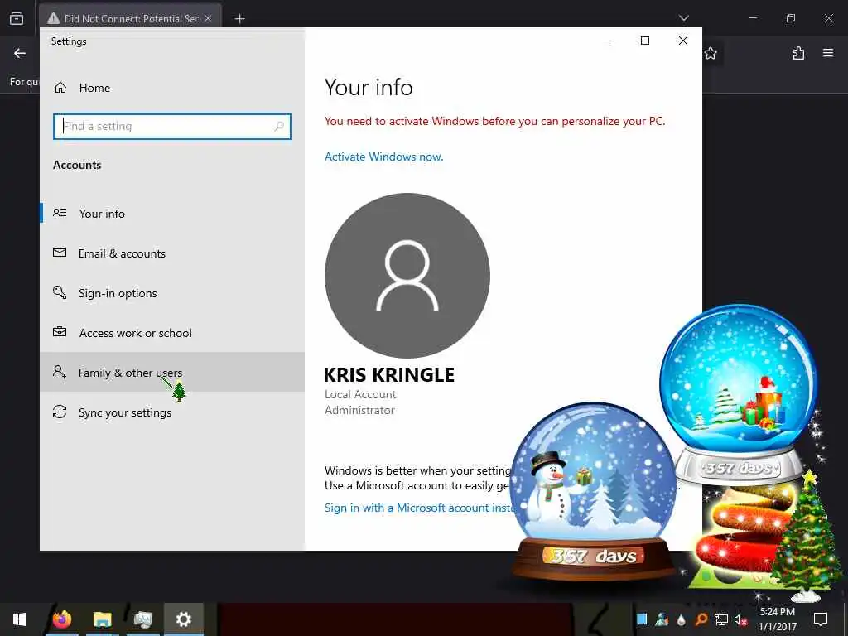Close the Did Not Connect tab
848x636 pixels.
tap(208, 18)
